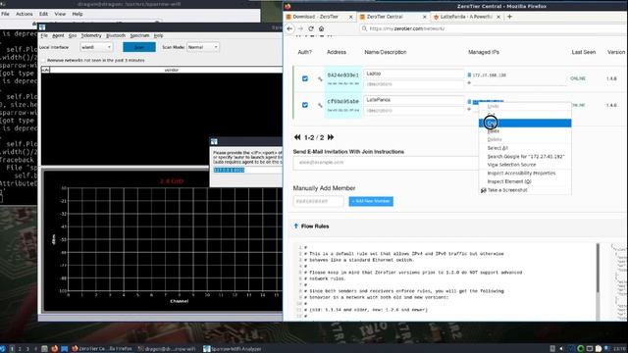This screenshot has width=628, height=353.
Task: Open Geo menu in Sparrow-WiFi
Action: pyautogui.click(x=73, y=35)
